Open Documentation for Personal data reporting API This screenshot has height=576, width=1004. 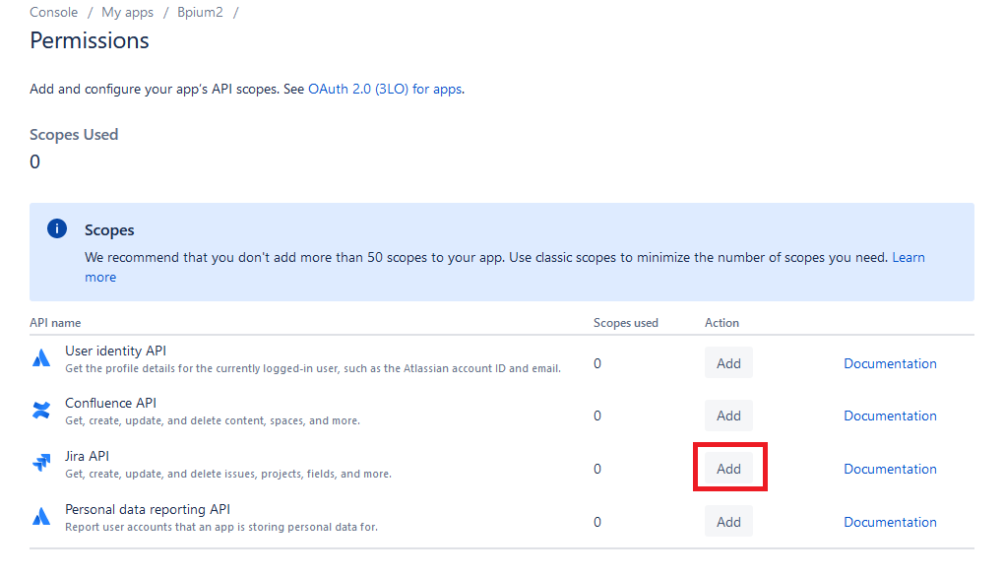(890, 522)
